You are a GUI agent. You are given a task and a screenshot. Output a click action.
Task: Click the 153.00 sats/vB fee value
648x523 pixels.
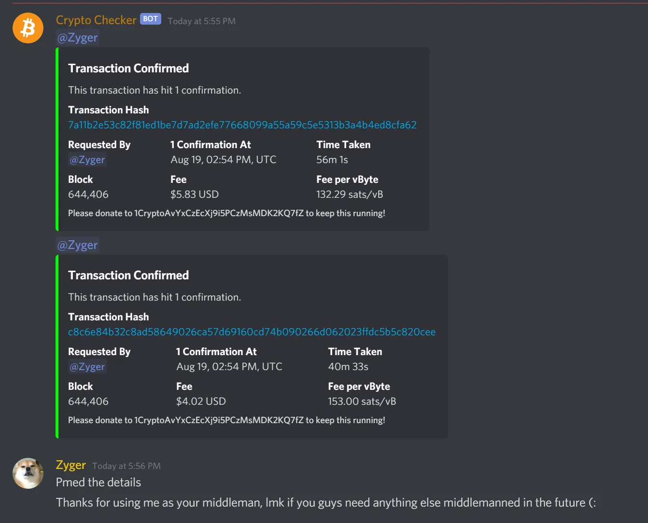coord(362,401)
